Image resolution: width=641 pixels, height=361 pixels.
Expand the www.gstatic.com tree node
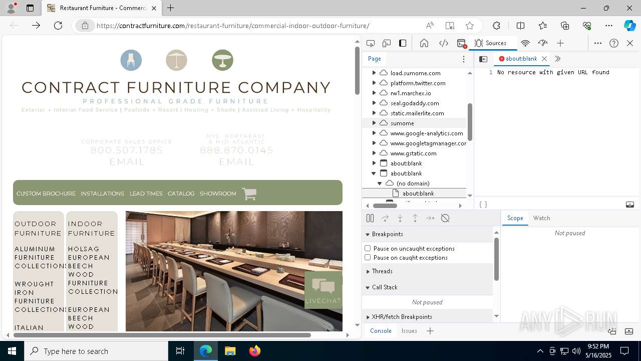point(374,153)
